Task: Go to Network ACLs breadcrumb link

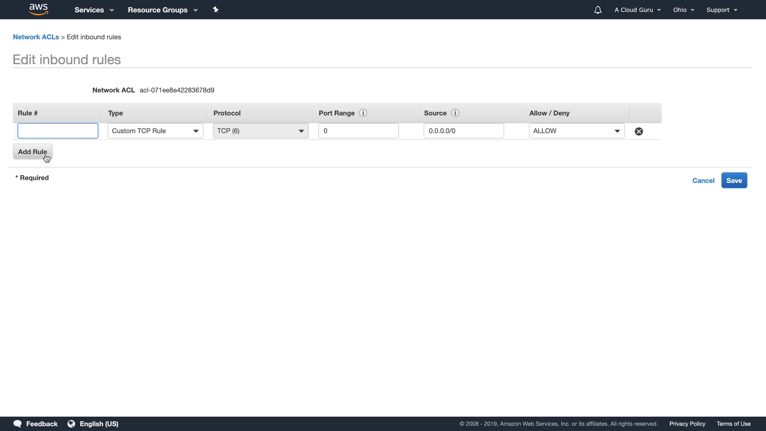Action: click(x=36, y=37)
